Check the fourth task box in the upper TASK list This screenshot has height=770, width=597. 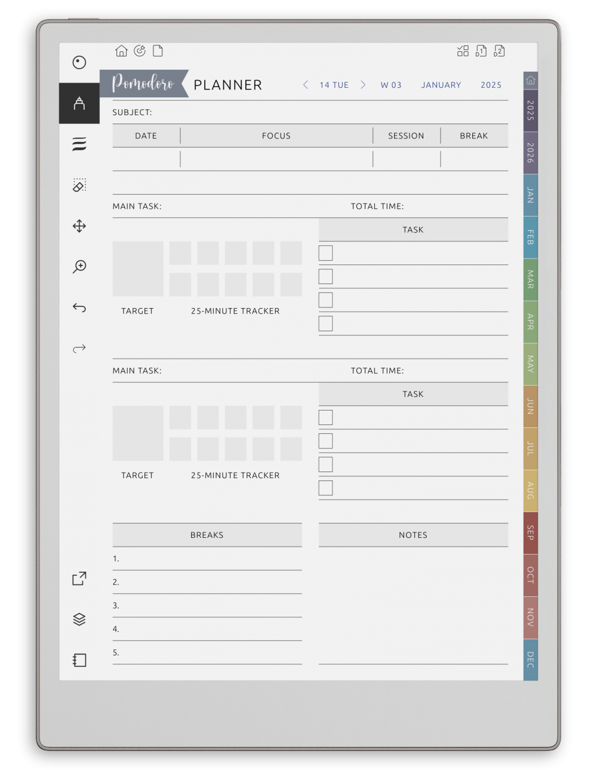325,324
